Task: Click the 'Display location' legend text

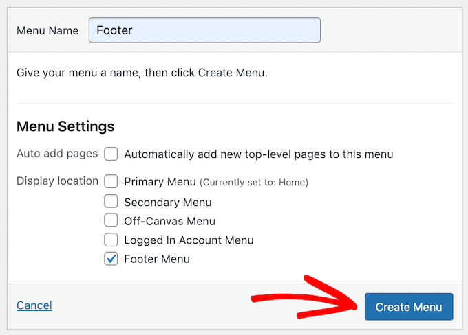Action: [x=58, y=181]
